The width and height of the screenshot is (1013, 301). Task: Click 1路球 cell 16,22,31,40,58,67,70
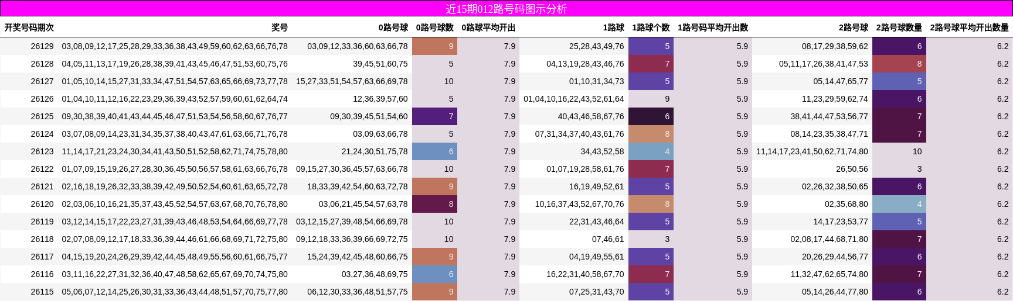pyautogui.click(x=585, y=274)
